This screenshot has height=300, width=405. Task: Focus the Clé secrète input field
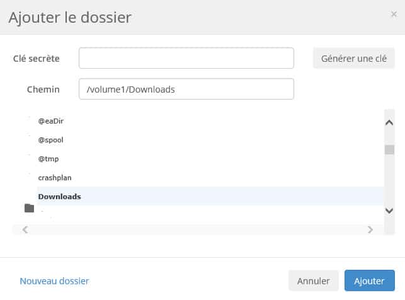186,58
